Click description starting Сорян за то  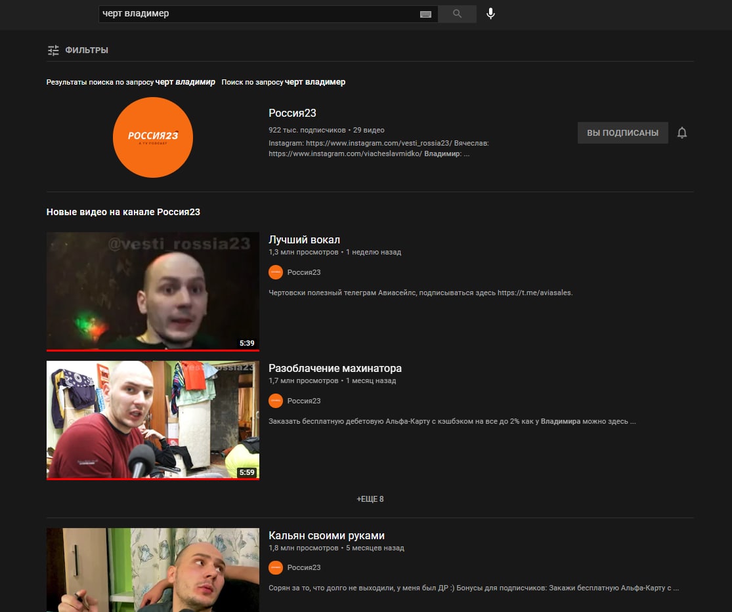click(x=473, y=588)
